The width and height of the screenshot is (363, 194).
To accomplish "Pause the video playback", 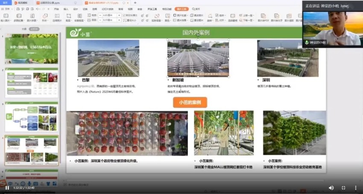I will 7,188.
